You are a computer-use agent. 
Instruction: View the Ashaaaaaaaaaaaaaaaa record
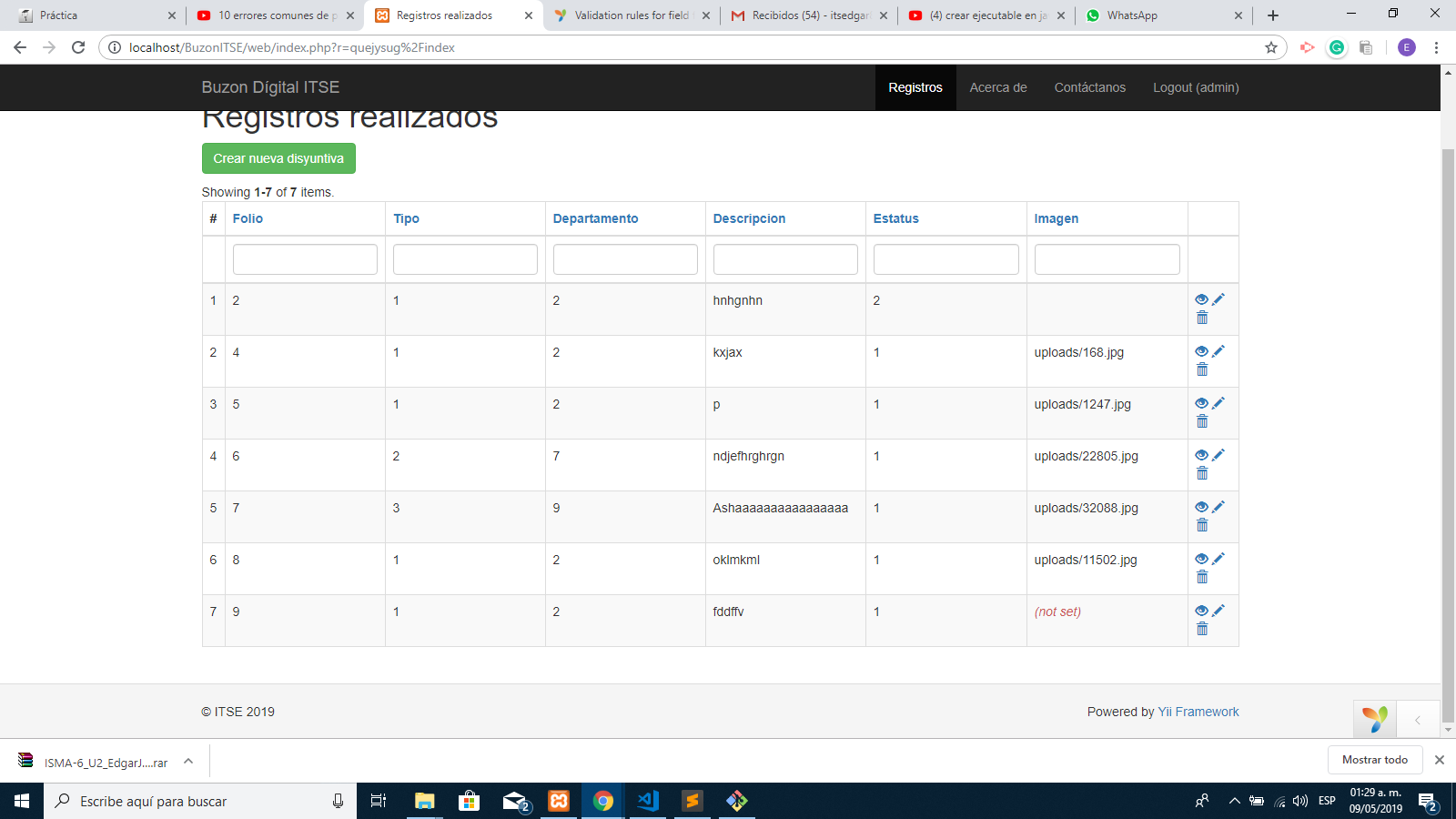[1201, 507]
